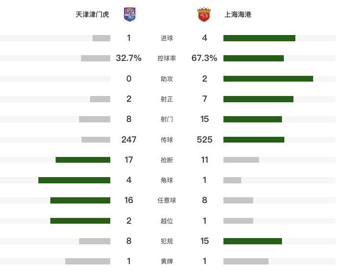Select the 黄牌 yellow cards label
This screenshot has width=339, height=276.
pyautogui.click(x=167, y=261)
